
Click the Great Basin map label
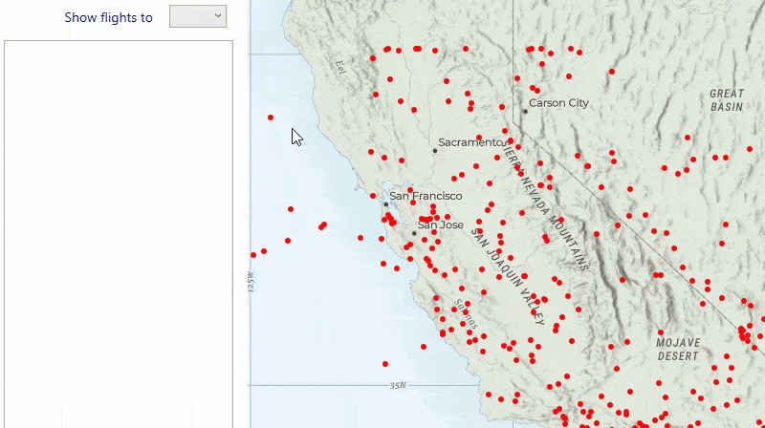727,100
